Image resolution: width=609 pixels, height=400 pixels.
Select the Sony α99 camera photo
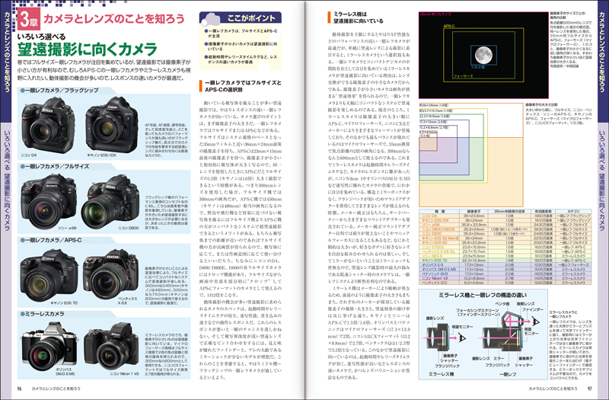(49, 201)
